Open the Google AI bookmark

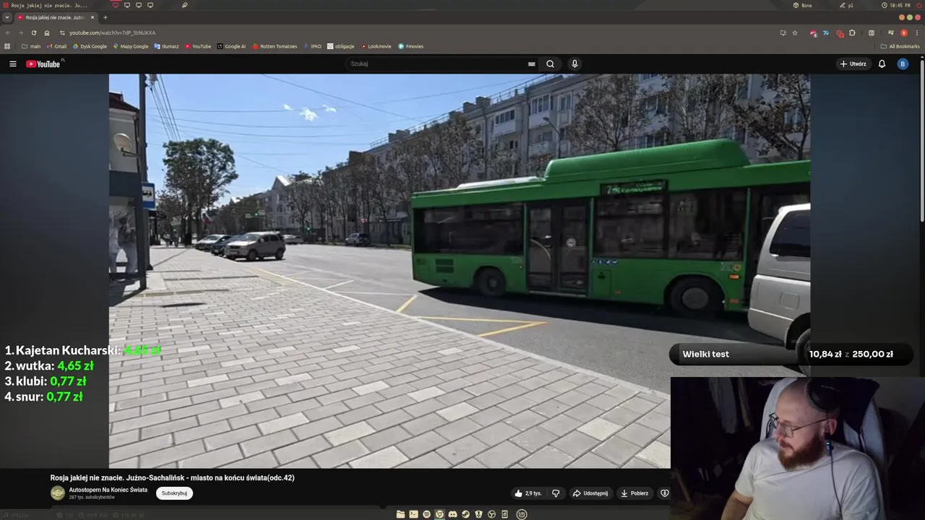[231, 46]
